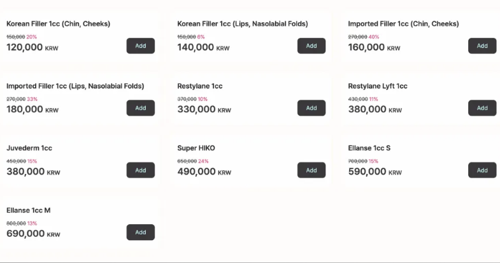Click the Restylane Lyft 1cc title
The width and height of the screenshot is (500, 263).
click(378, 86)
